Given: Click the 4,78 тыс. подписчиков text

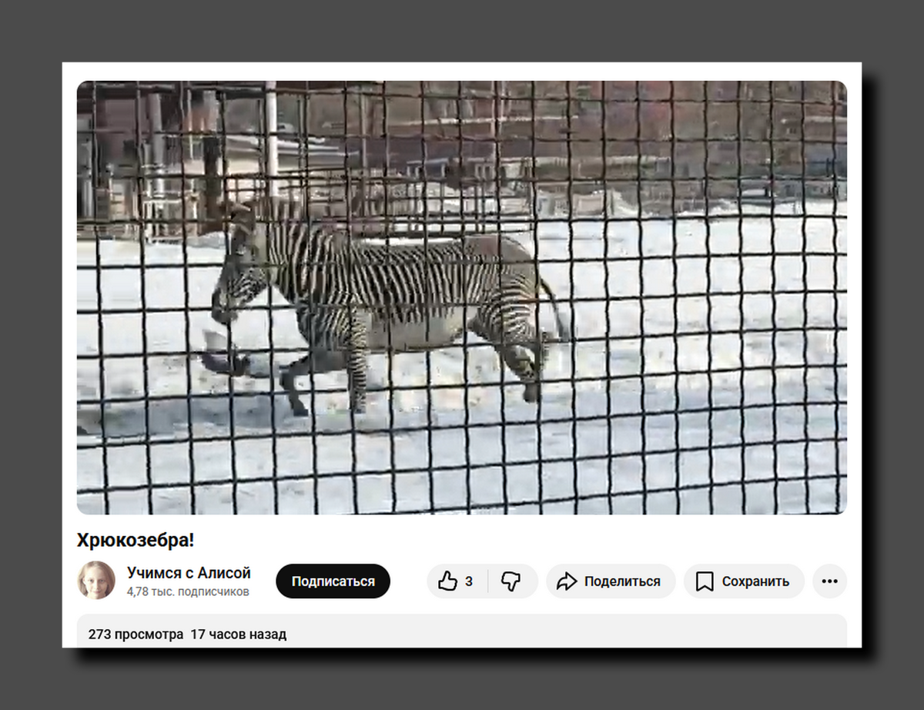Looking at the screenshot, I should (188, 592).
